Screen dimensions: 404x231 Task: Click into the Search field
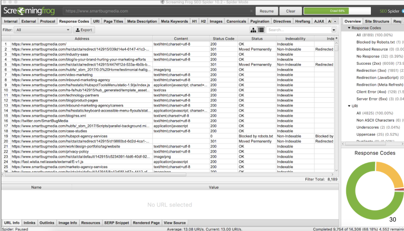coord(299,30)
